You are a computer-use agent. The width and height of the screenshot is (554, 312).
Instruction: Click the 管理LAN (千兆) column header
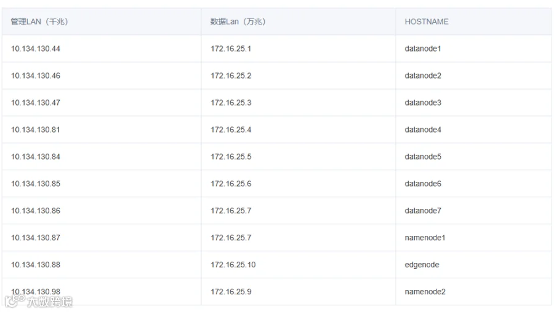[102, 21]
